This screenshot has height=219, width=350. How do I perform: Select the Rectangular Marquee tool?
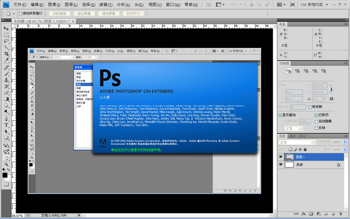tap(6, 35)
